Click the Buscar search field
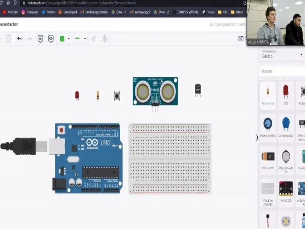This screenshot has height=229, width=305. [x=283, y=71]
